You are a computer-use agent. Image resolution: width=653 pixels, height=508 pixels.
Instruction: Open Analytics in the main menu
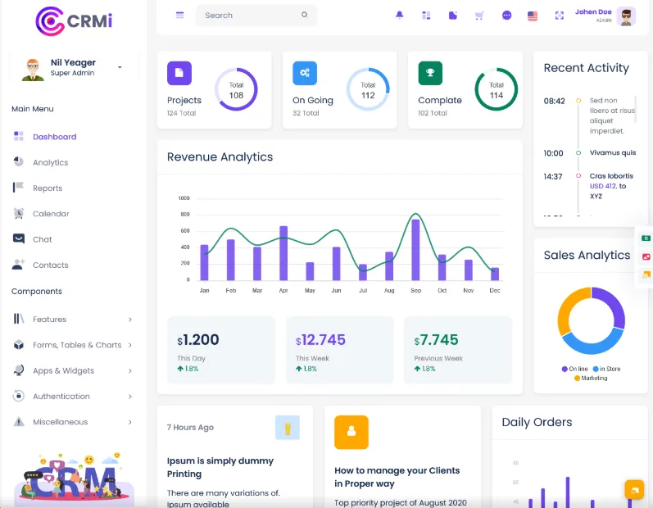point(51,162)
